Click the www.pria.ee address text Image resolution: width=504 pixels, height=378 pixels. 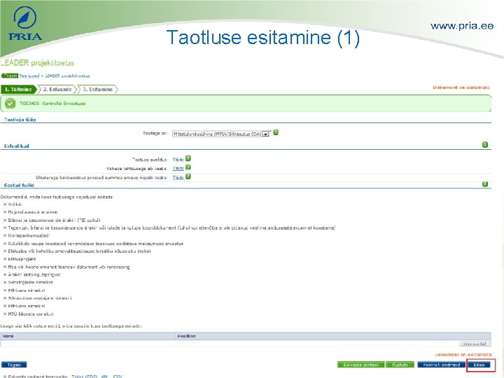tap(462, 26)
